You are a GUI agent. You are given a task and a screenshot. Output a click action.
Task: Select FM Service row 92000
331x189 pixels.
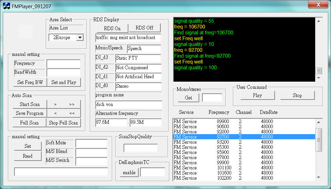[244, 132]
